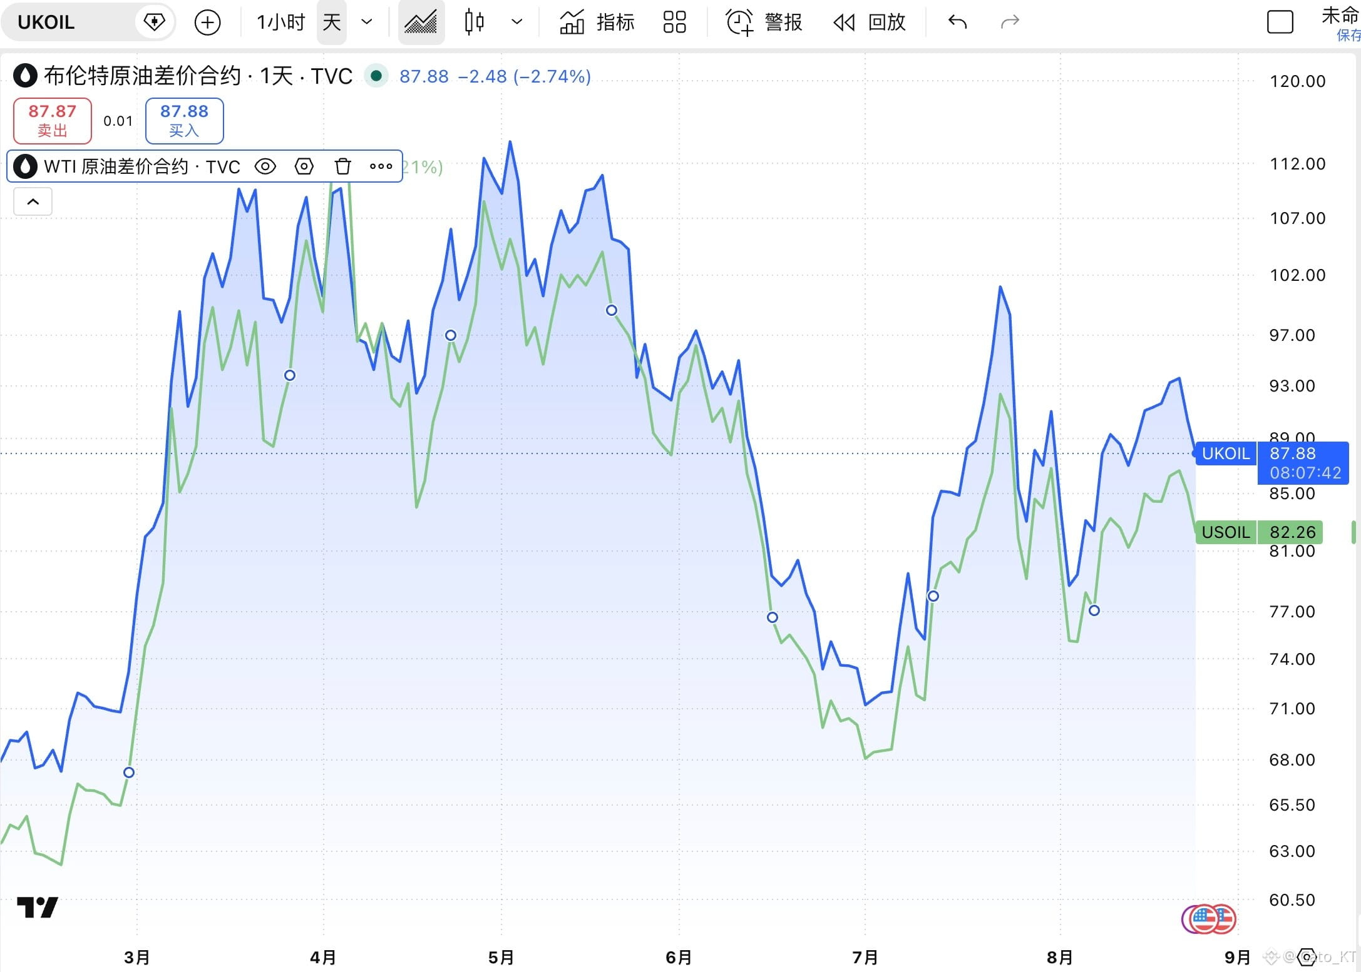Click the green market status dot
Image resolution: width=1361 pixels, height=972 pixels.
[x=376, y=76]
